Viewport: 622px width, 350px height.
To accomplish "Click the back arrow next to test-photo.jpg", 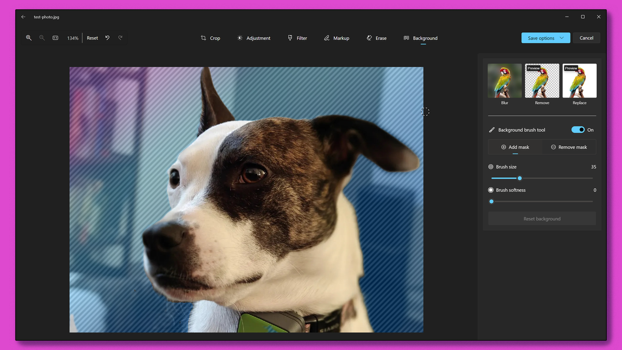I will [23, 16].
